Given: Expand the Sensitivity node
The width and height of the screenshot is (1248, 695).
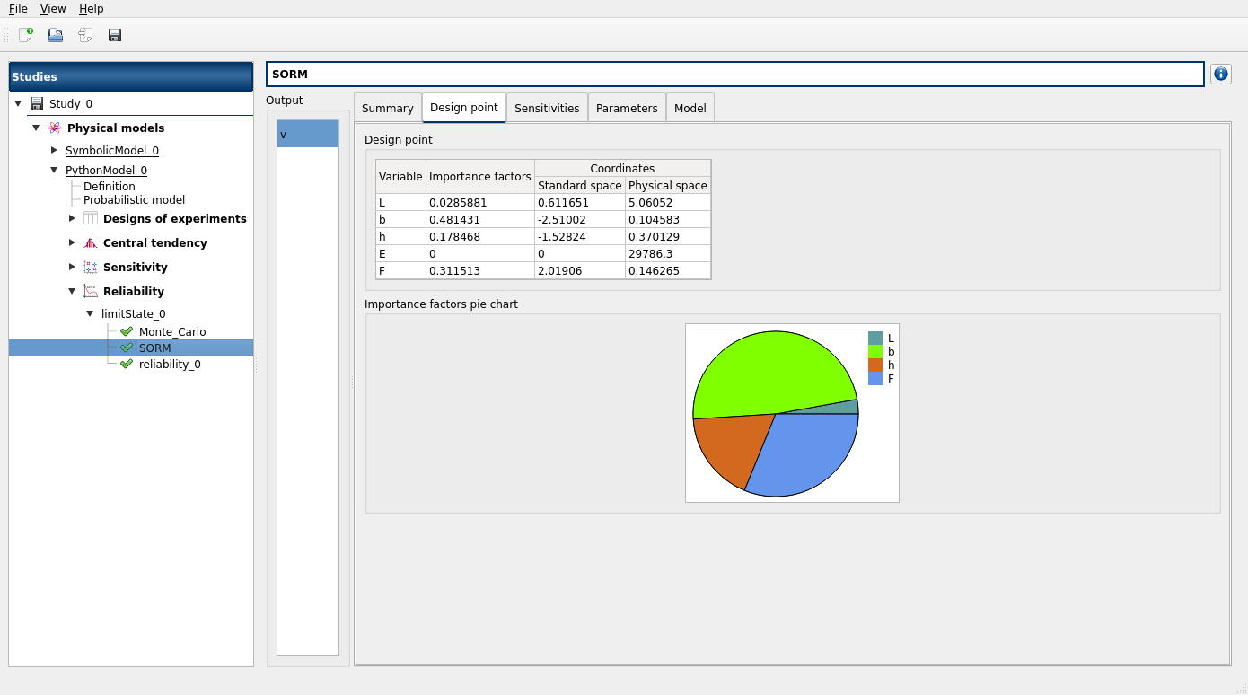Looking at the screenshot, I should (x=72, y=267).
